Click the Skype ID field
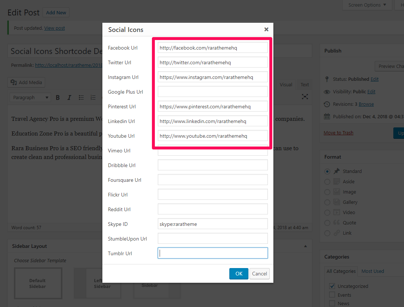The height and width of the screenshot is (307, 404). 212,224
